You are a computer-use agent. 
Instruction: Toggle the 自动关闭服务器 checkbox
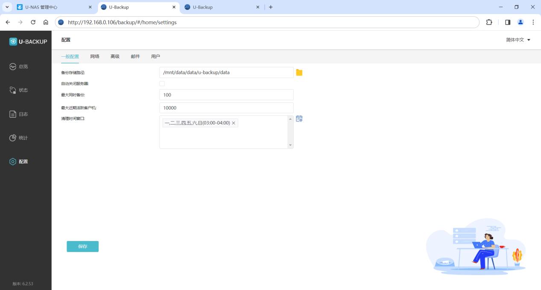(x=162, y=84)
